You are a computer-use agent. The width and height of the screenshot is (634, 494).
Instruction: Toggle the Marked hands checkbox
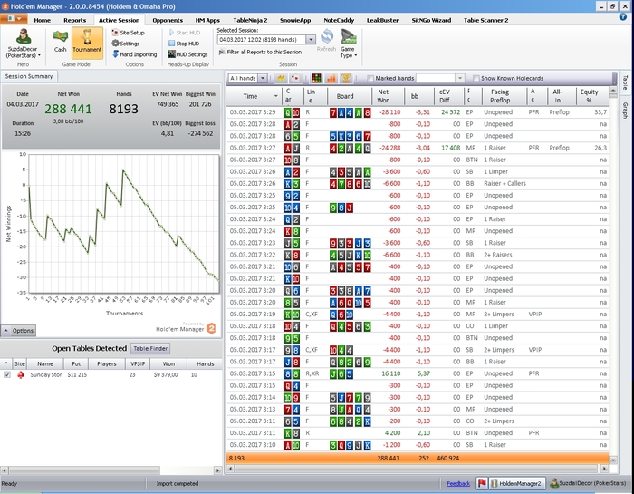[x=370, y=78]
